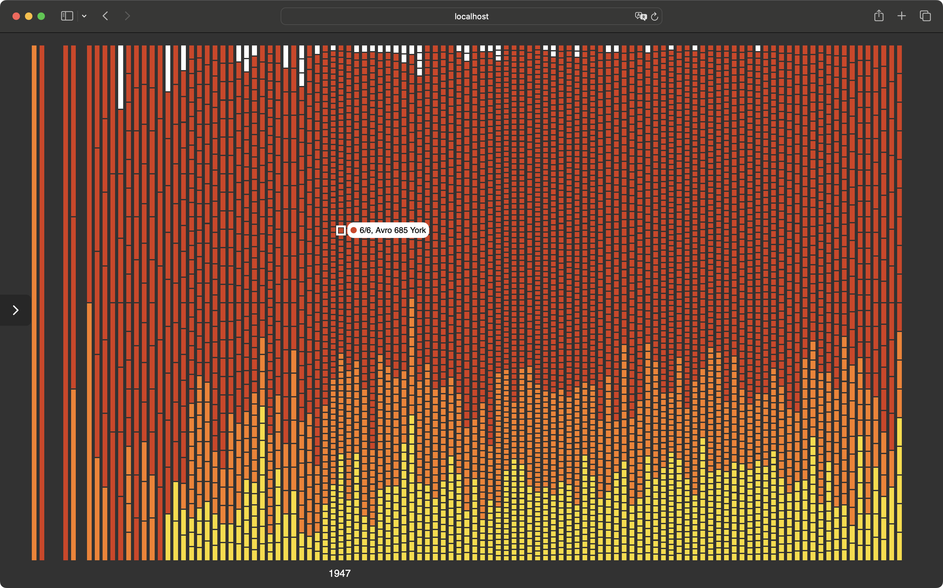The width and height of the screenshot is (943, 588).
Task: Enter full screen with green button
Action: click(41, 16)
